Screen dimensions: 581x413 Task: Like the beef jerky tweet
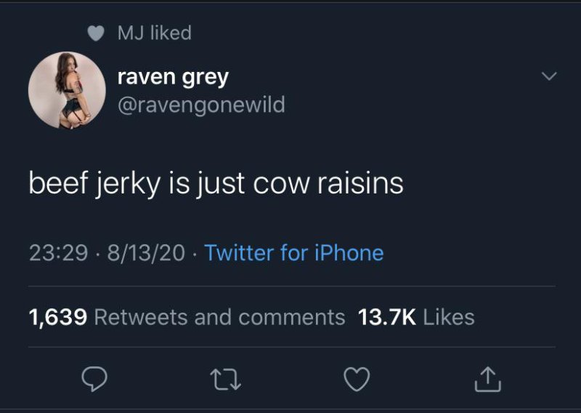tap(357, 378)
